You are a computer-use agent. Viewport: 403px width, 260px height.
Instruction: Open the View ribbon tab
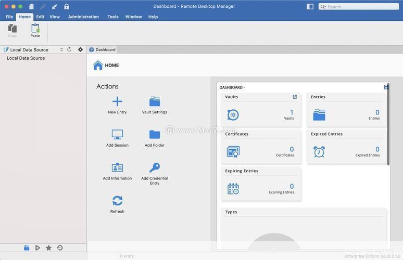tap(55, 17)
